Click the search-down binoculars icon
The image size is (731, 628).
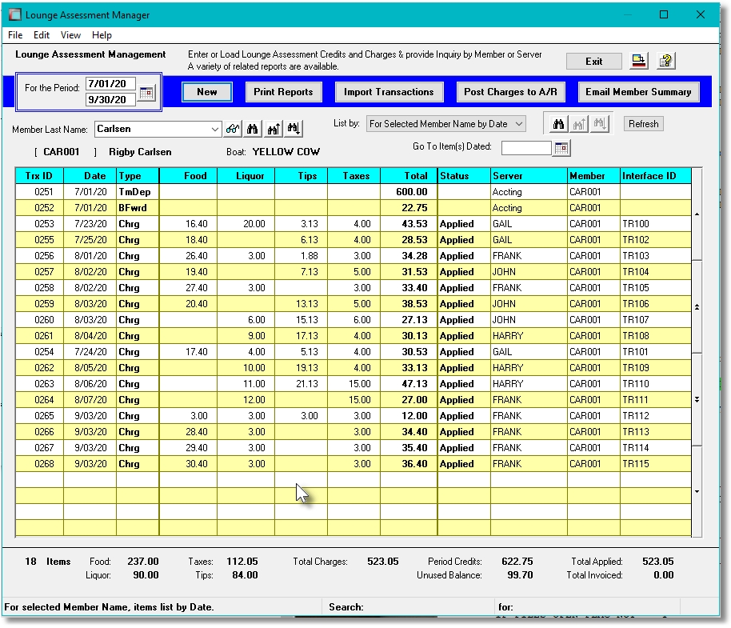[x=293, y=129]
